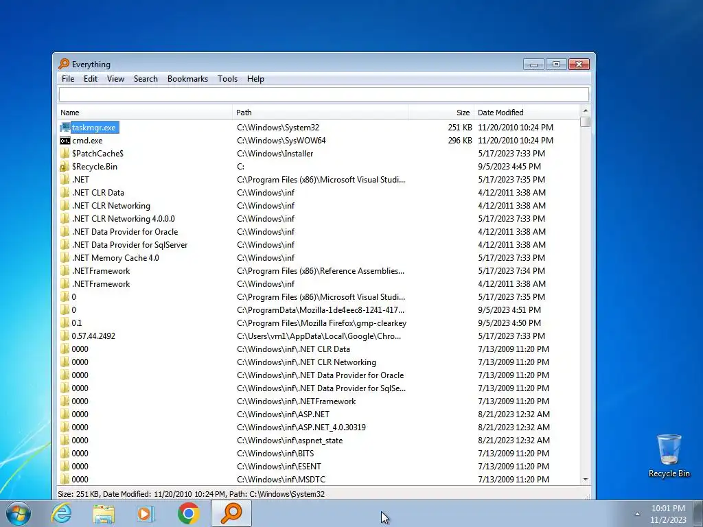Viewport: 703px width, 527px height.
Task: Launch Google Chrome from taskbar
Action: click(x=188, y=513)
